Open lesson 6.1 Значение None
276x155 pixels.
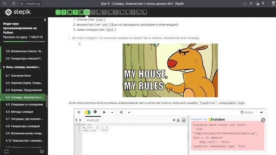click(x=18, y=76)
